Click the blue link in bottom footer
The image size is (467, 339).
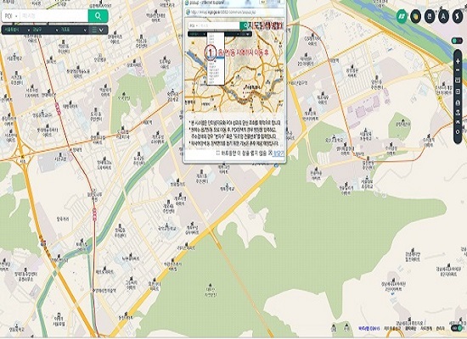(369, 329)
